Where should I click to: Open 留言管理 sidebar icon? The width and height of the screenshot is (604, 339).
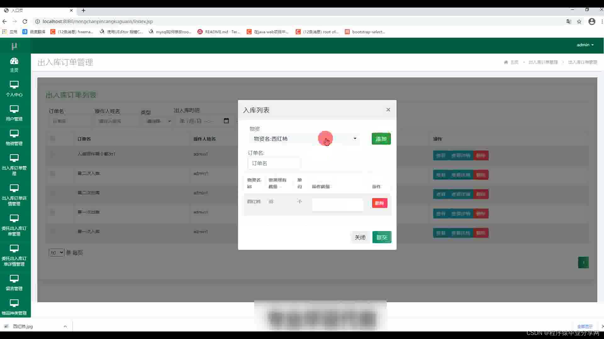pos(14,279)
